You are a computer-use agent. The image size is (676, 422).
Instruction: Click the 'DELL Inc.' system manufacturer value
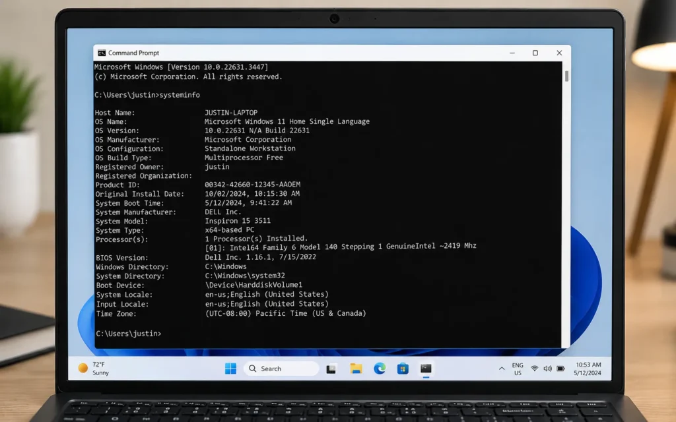223,212
